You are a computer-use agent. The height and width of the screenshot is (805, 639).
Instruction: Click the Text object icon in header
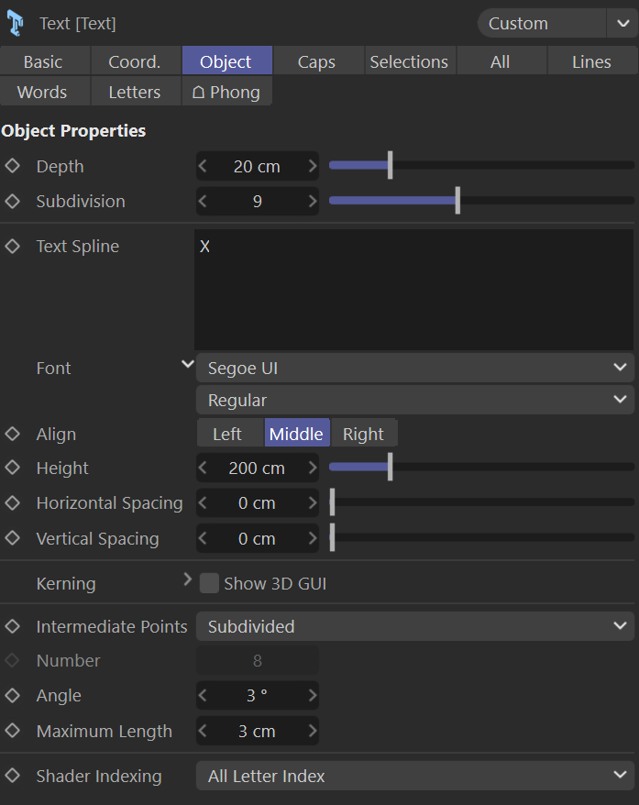(x=16, y=23)
